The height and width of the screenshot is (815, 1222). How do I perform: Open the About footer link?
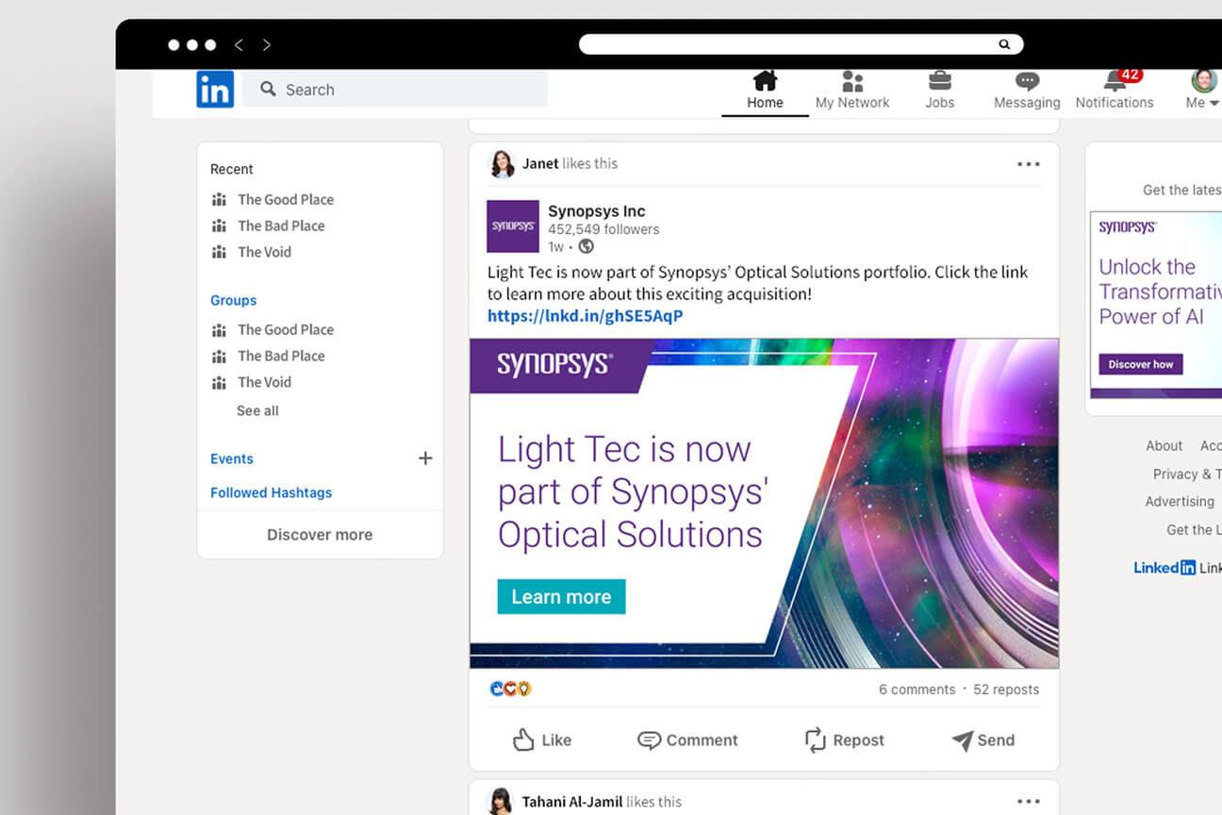tap(1164, 445)
